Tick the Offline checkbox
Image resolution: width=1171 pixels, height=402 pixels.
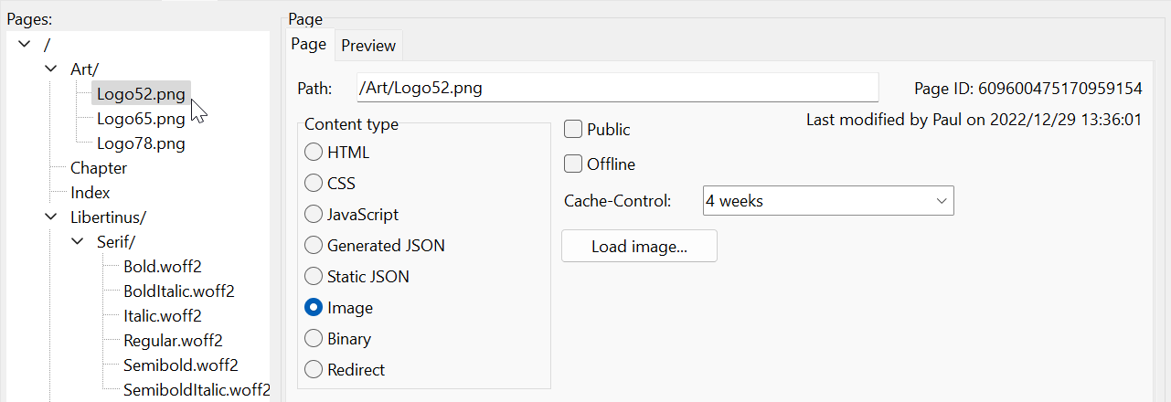click(574, 164)
